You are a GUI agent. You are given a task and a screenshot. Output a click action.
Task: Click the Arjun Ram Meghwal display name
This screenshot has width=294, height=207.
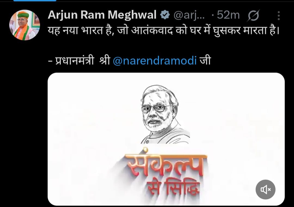[102, 15]
